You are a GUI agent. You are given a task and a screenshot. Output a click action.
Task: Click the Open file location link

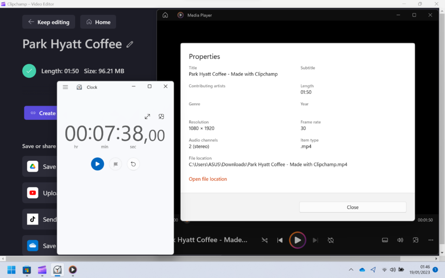click(208, 179)
